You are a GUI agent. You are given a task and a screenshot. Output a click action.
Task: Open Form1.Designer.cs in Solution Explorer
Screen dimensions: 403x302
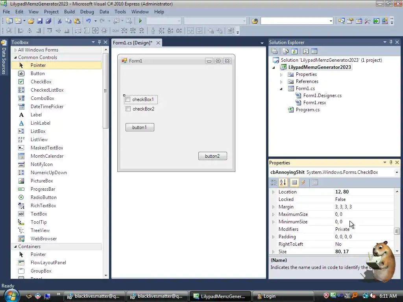pos(322,96)
